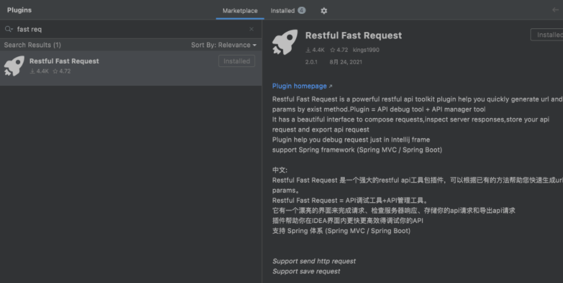Click the release date 8月 24, 2021
The height and width of the screenshot is (283, 563).
click(x=346, y=62)
